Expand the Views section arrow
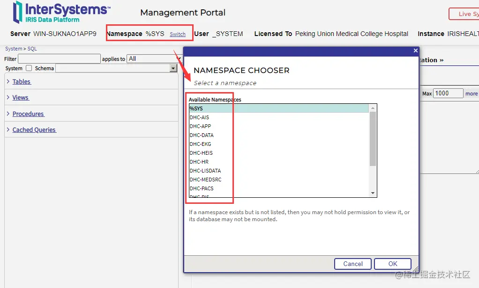Screen dimensions: 479x288 [x=8, y=97]
